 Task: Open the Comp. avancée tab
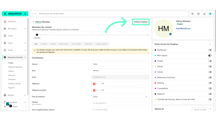(x=101, y=44)
